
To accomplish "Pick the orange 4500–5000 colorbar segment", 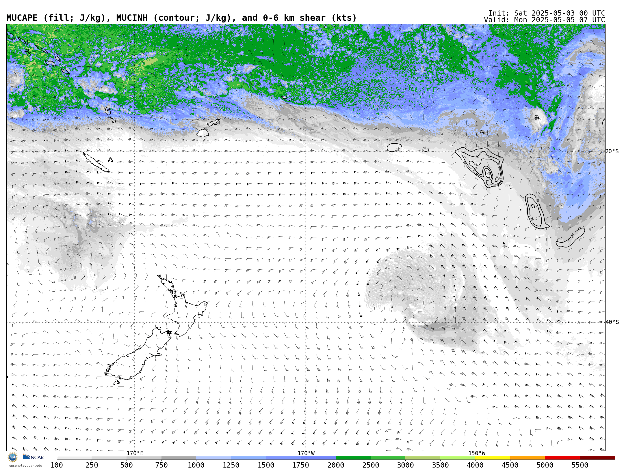I will (x=528, y=458).
